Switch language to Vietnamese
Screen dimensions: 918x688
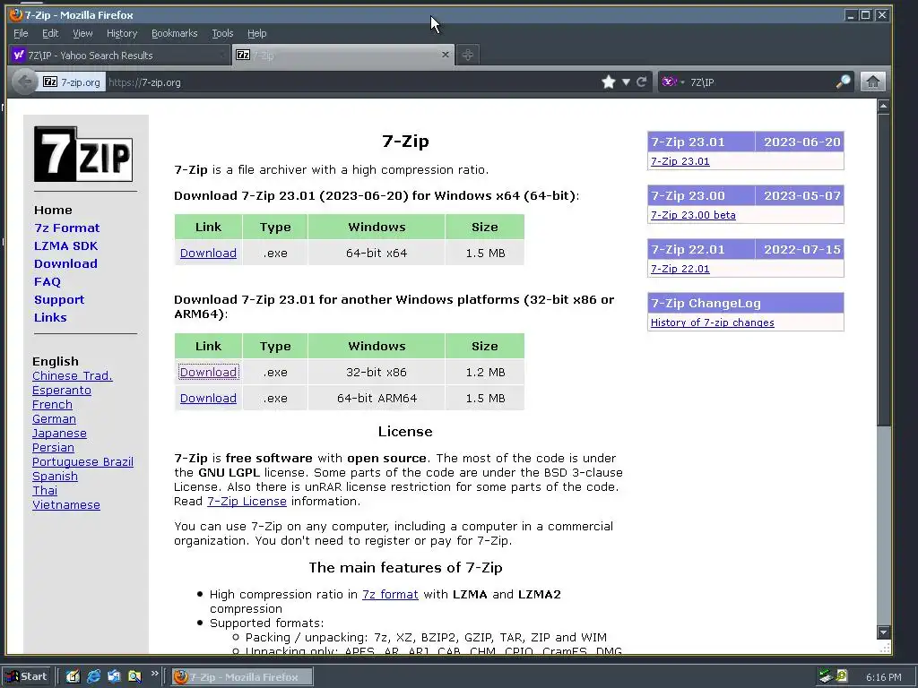[66, 505]
